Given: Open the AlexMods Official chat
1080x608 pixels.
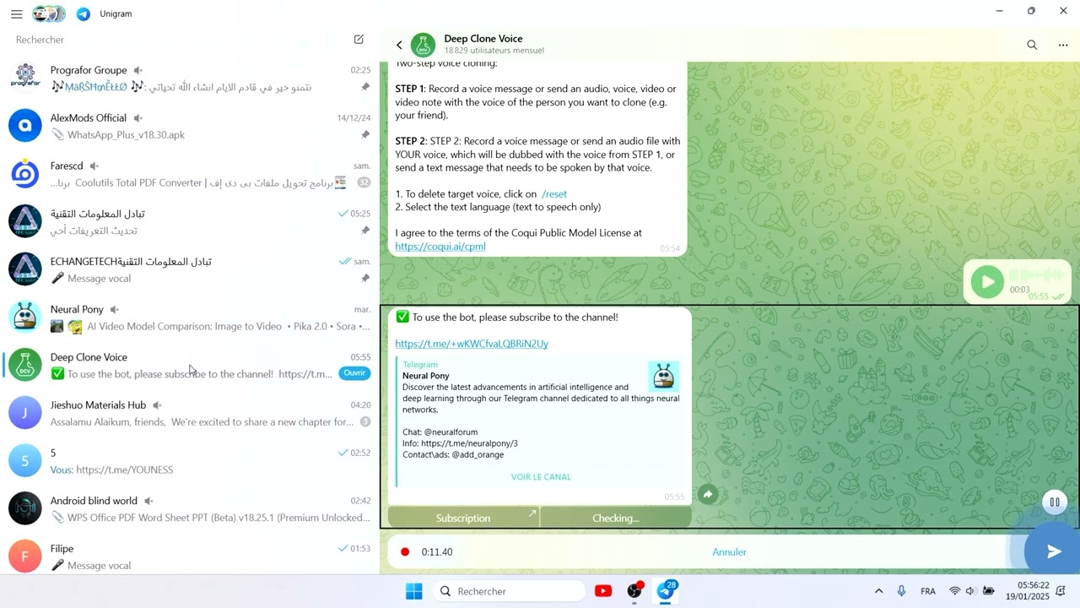Looking at the screenshot, I should pos(190,126).
